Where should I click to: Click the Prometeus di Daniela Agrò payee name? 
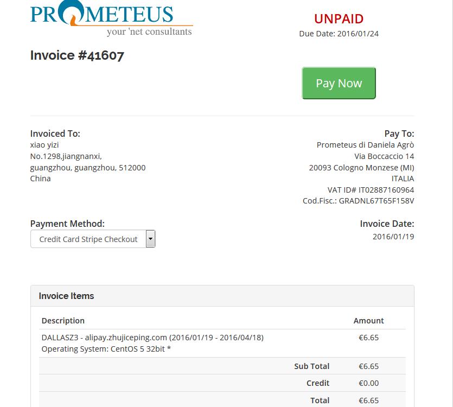(365, 145)
